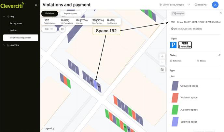Viewport: 224px width, 132px height.
Task: Click the blue P parking sign
Action: (173, 45)
